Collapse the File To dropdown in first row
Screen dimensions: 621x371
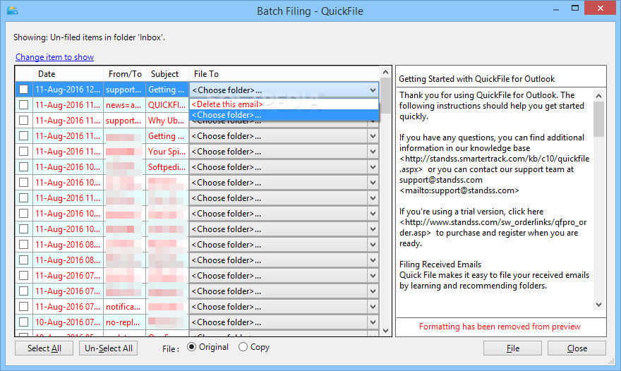click(373, 90)
